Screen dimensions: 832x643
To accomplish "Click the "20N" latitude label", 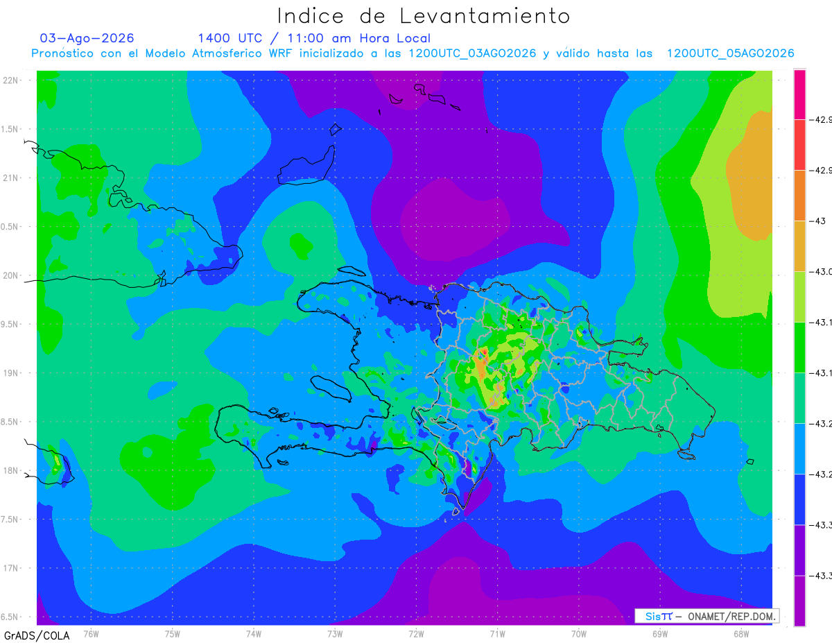I will point(12,275).
